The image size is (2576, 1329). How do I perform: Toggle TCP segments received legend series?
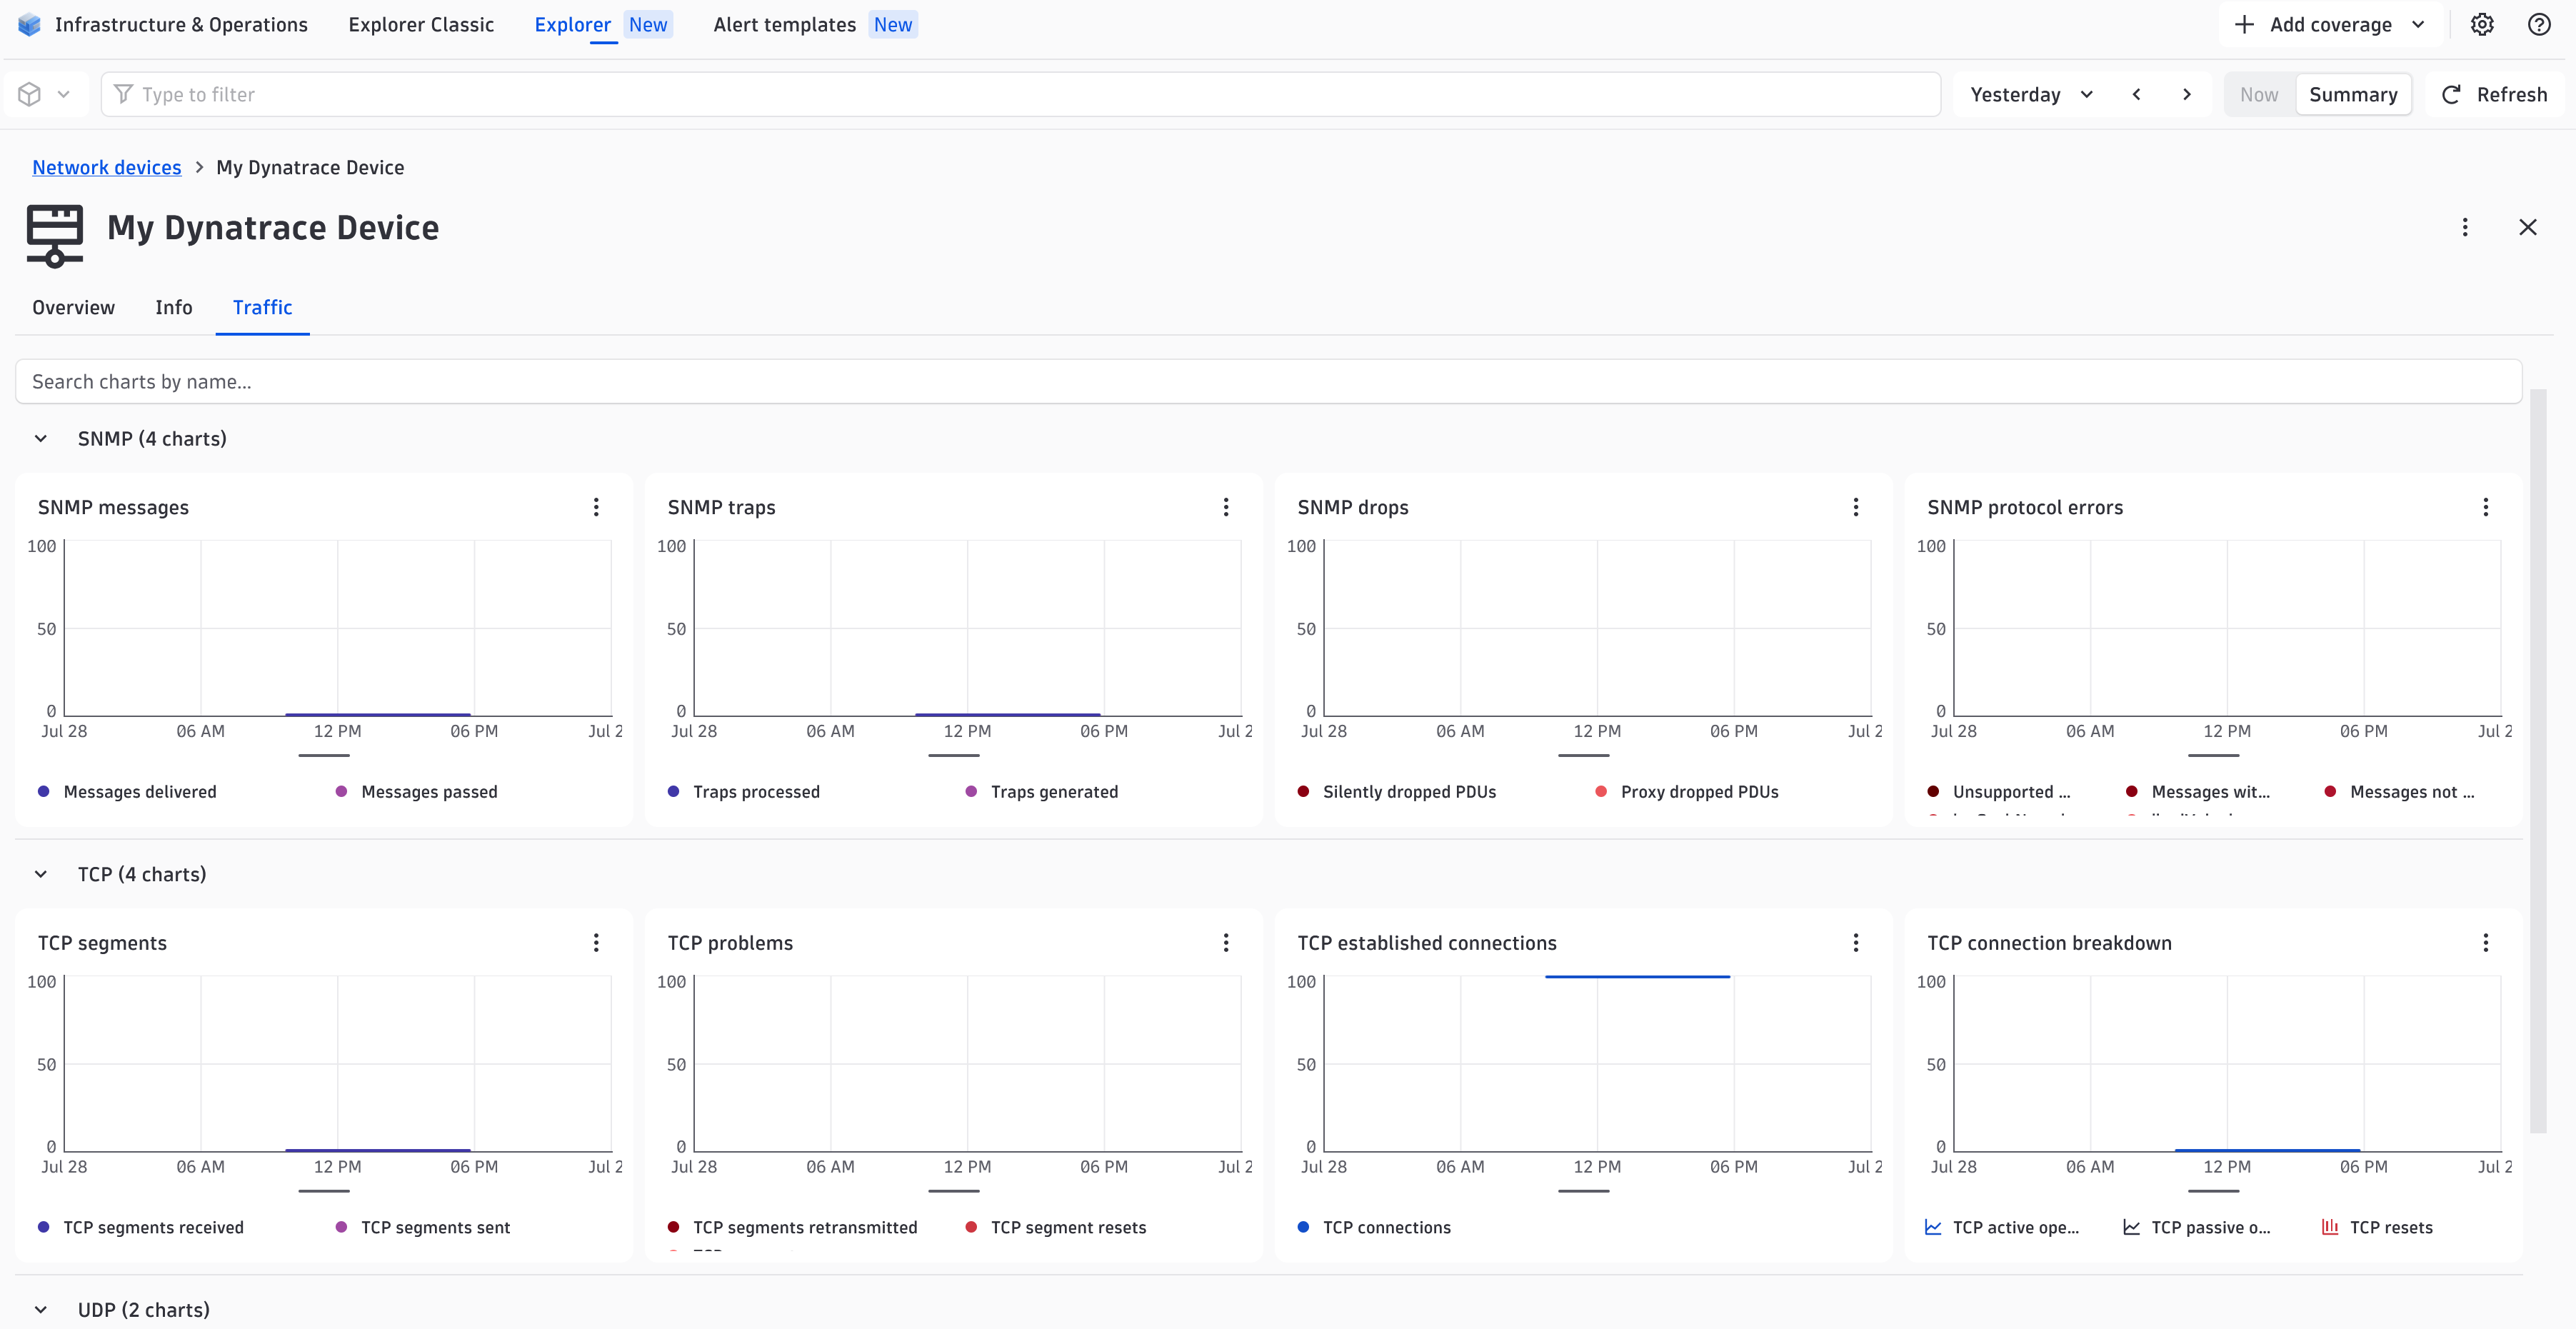click(141, 1227)
